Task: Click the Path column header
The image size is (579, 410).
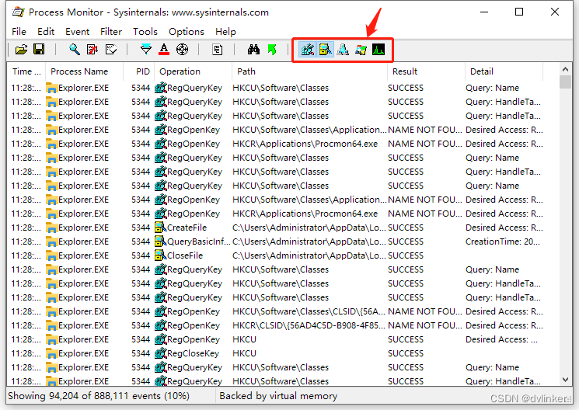Action: tap(309, 71)
